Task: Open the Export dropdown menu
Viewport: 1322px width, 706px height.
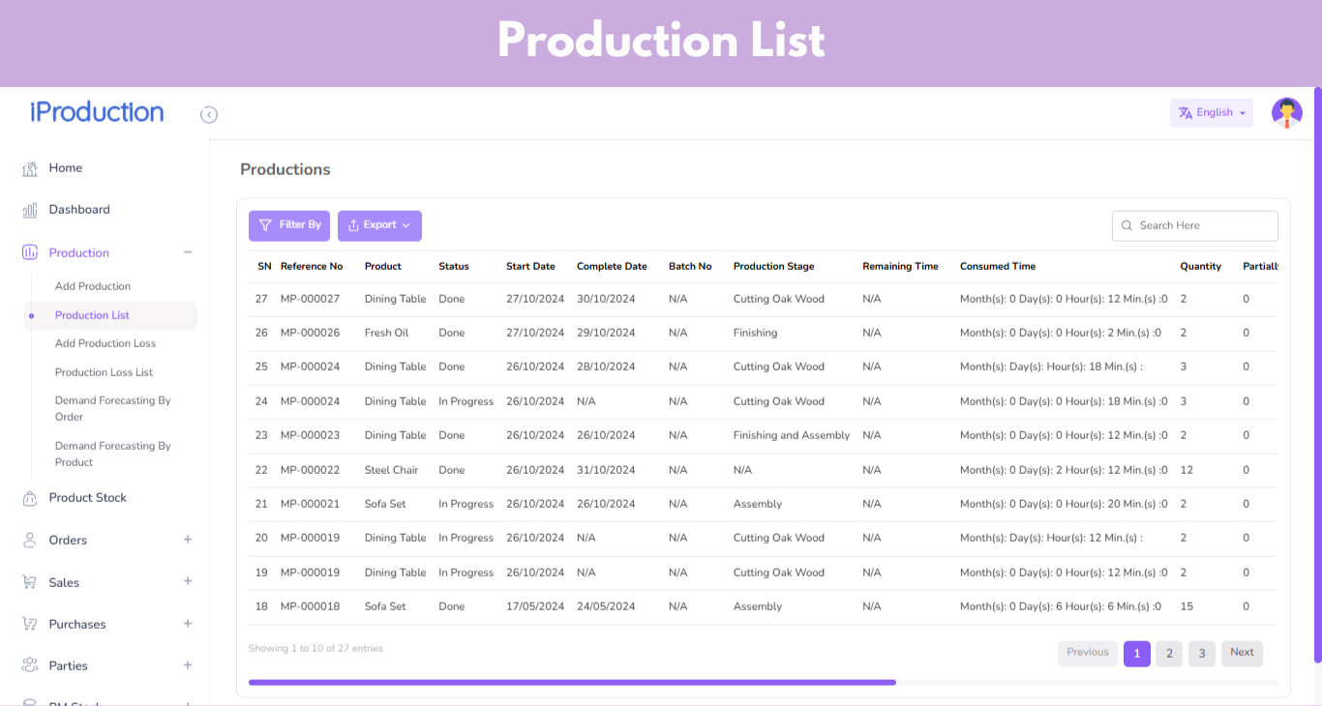Action: 379,225
